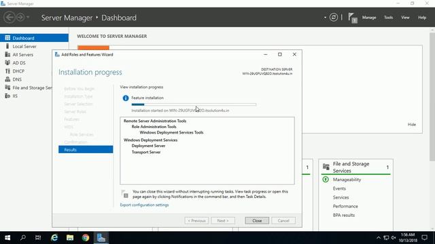Click the feature installation progress bar
The image size is (435, 244).
click(x=194, y=104)
